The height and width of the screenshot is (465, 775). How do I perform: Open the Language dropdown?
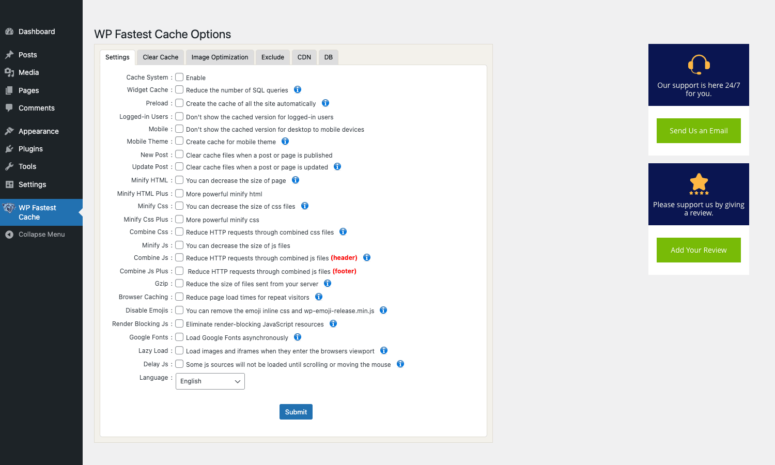[x=210, y=381]
